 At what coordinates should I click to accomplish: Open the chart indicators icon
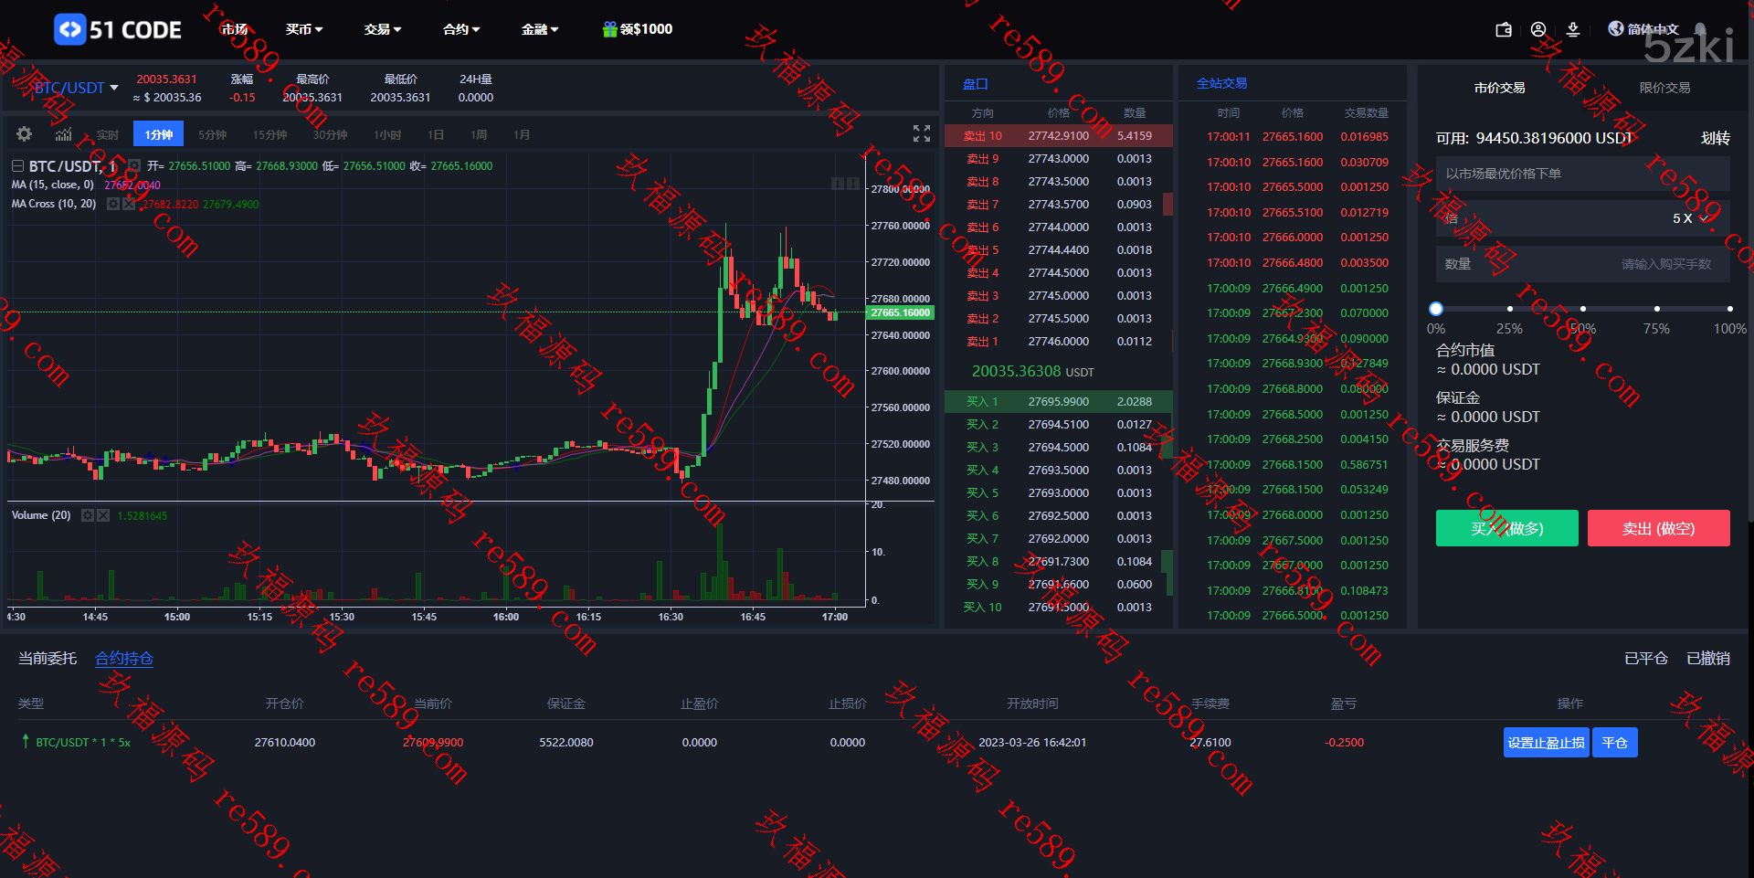click(x=63, y=134)
